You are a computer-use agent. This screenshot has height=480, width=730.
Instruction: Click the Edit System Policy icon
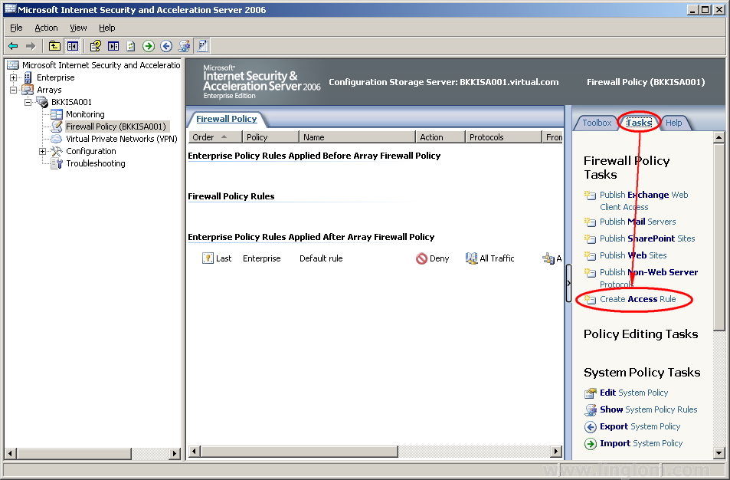[x=591, y=393]
